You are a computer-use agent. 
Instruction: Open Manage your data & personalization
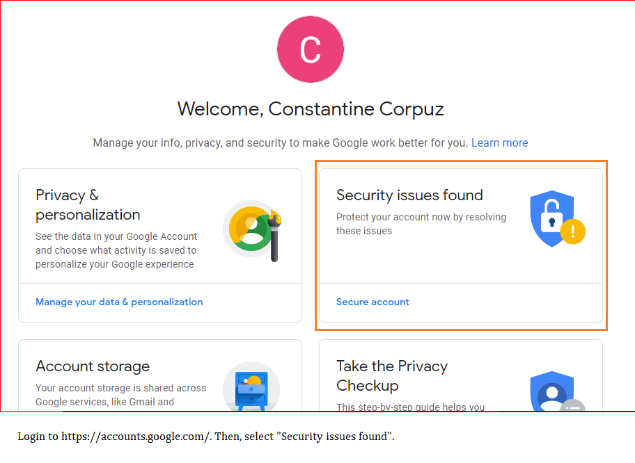tap(119, 302)
